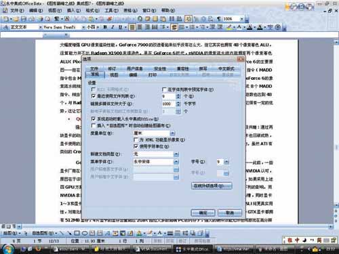
Task: Switch to the 视图 tab in dialog
Action: pos(114,75)
